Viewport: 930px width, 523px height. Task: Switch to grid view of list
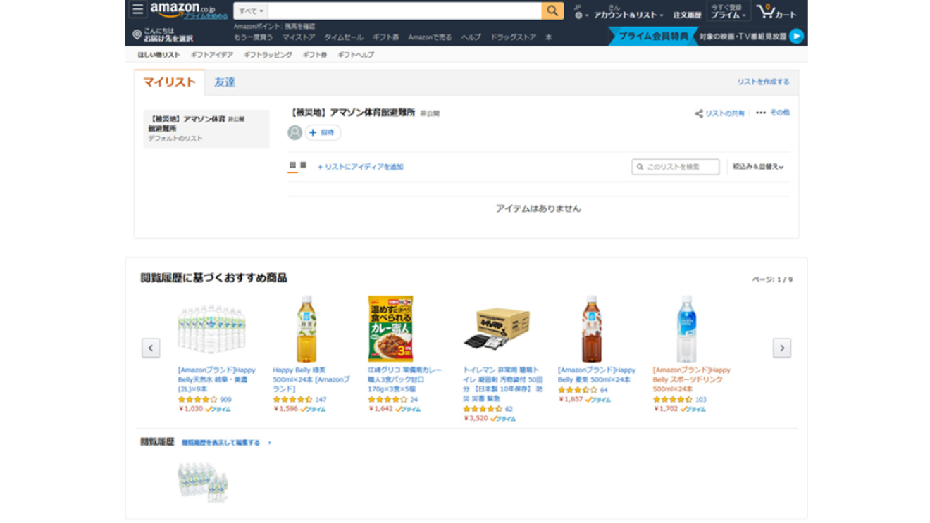pyautogui.click(x=292, y=165)
